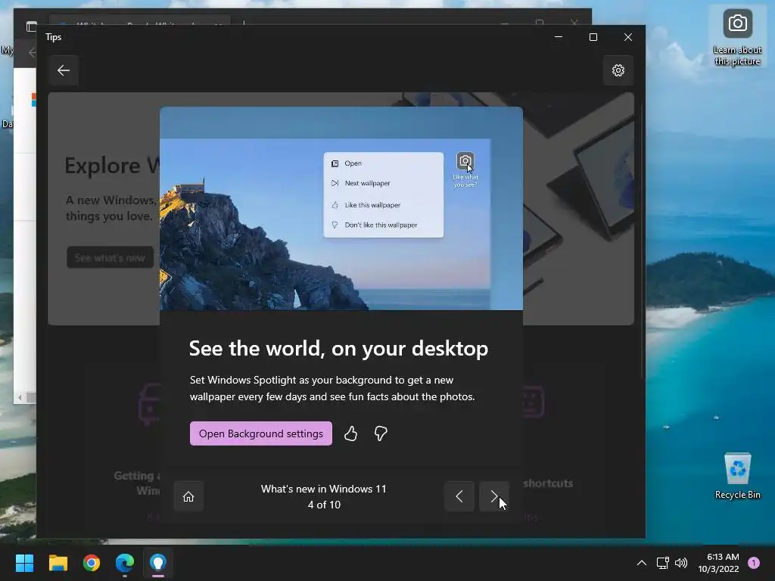Maximize the Tips window
This screenshot has height=581, width=775.
click(x=593, y=37)
